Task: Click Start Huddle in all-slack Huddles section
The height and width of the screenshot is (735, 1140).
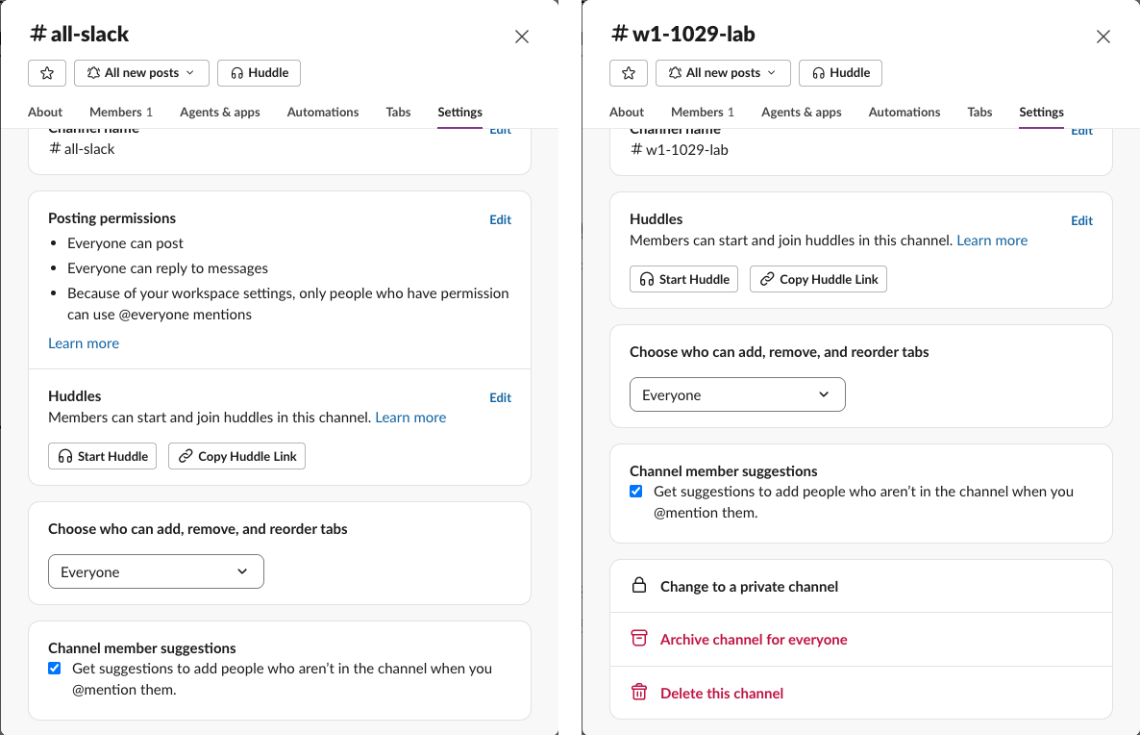Action: point(103,456)
